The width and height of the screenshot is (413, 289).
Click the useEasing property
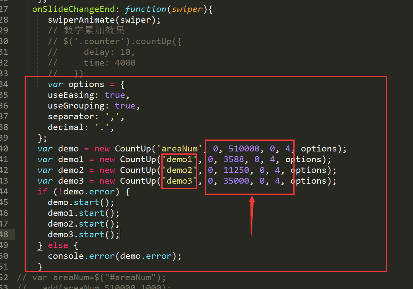(71, 95)
